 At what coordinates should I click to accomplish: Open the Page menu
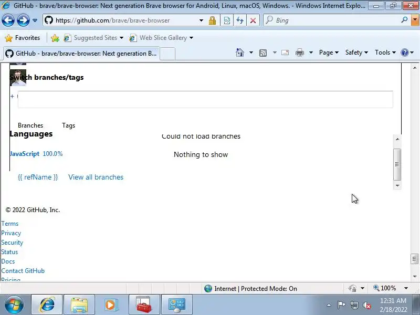click(x=329, y=52)
